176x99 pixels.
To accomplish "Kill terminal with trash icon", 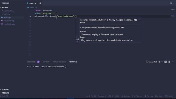I will point(169,62).
